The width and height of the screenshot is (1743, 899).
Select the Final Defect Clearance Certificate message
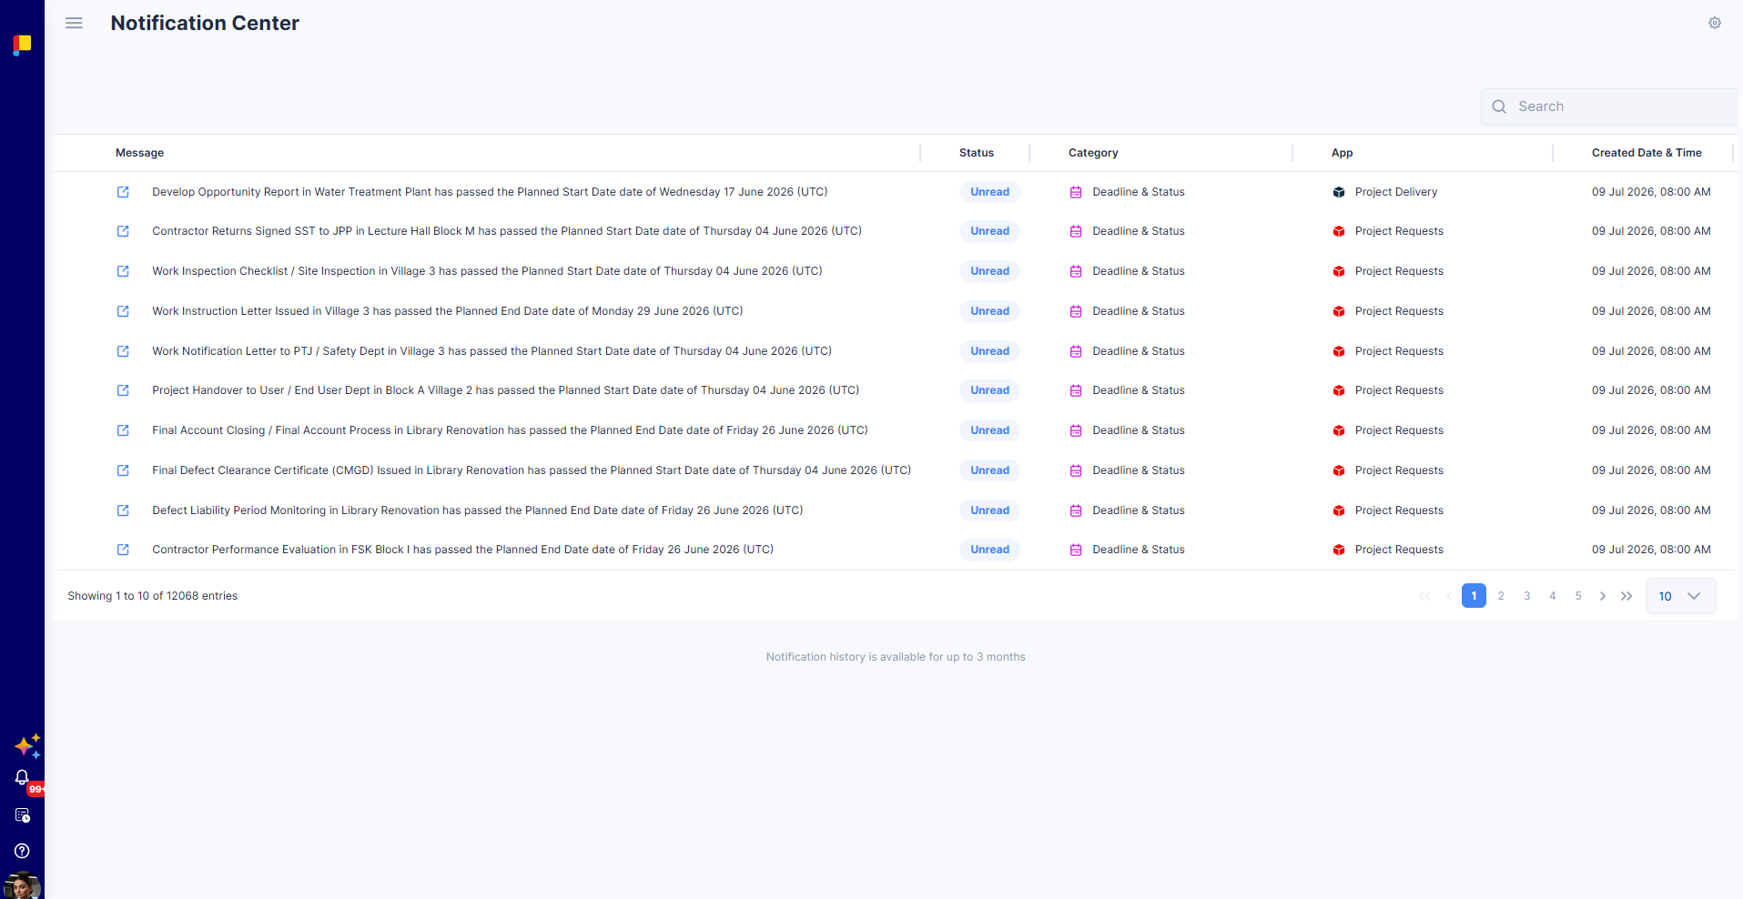(x=532, y=470)
